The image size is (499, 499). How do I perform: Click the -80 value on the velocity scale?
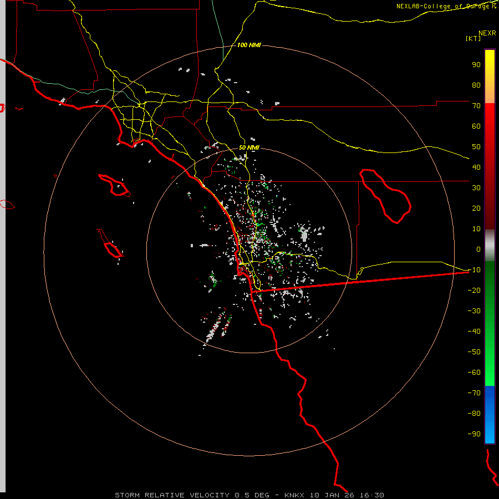click(x=474, y=414)
